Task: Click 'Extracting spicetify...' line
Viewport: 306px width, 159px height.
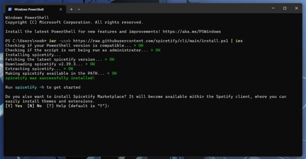Action: tap(39, 69)
